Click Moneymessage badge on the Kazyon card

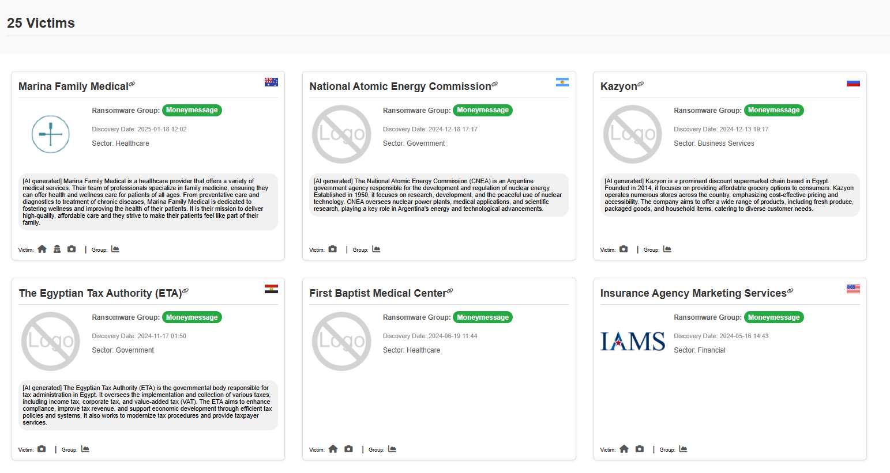pos(774,110)
